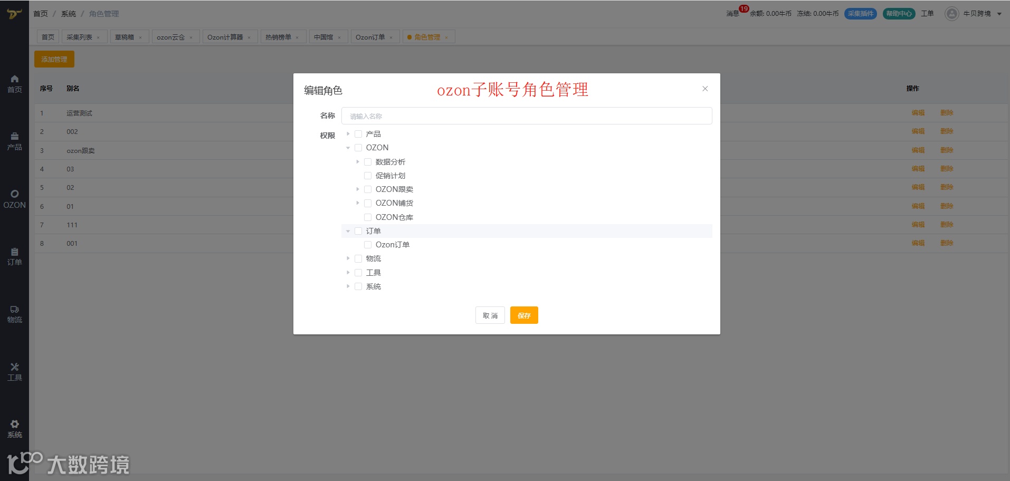The width and height of the screenshot is (1010, 481).
Task: Close the 草稿箱 tab using its x
Action: click(x=140, y=37)
